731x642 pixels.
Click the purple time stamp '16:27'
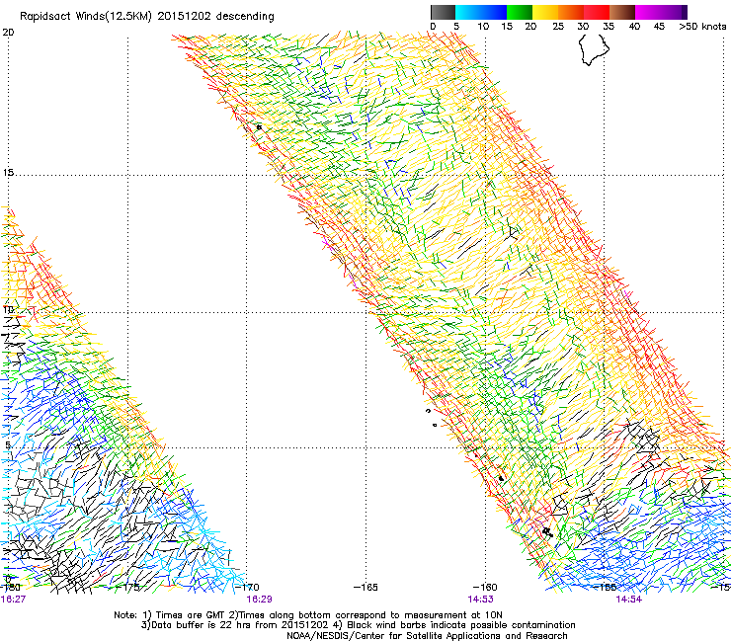13,600
